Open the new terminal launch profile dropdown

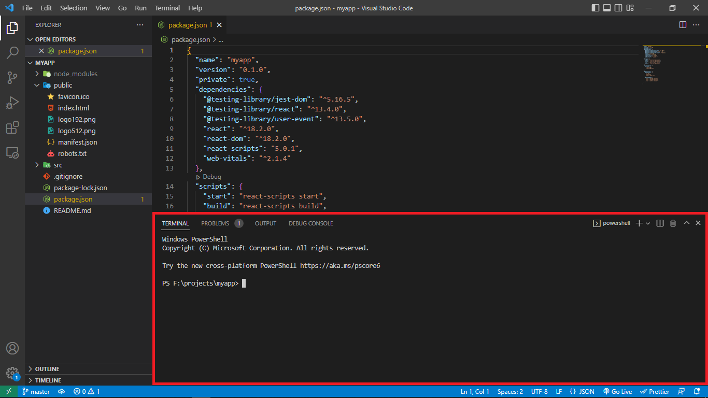click(648, 223)
